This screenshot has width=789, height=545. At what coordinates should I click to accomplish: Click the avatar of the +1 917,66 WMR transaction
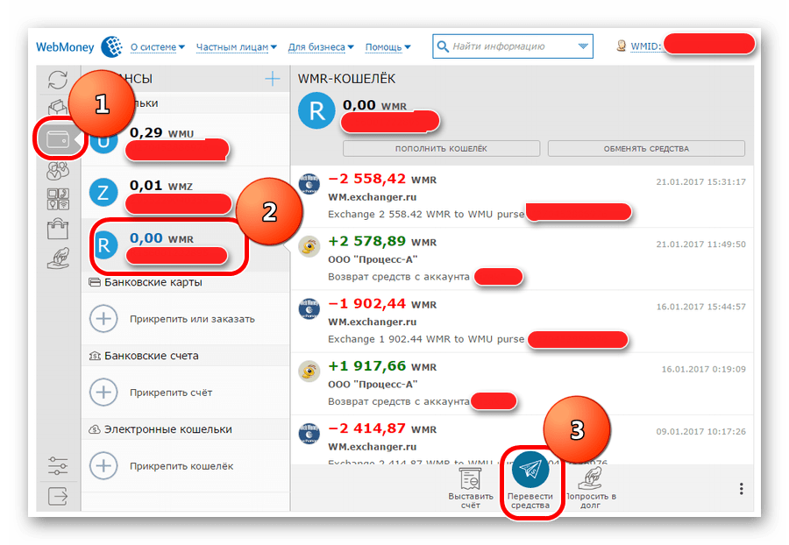coord(309,371)
